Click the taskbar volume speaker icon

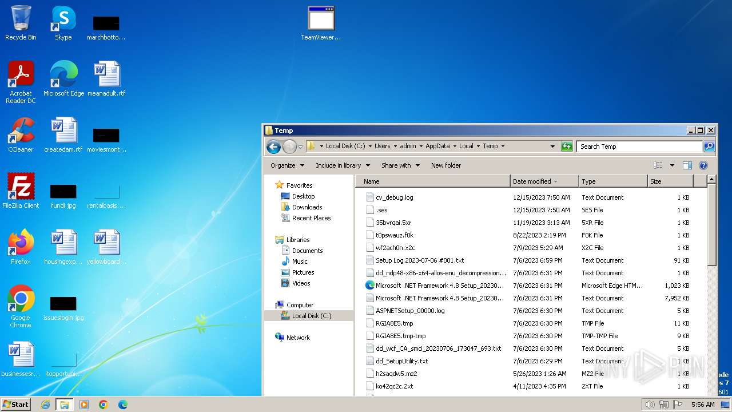click(x=650, y=405)
